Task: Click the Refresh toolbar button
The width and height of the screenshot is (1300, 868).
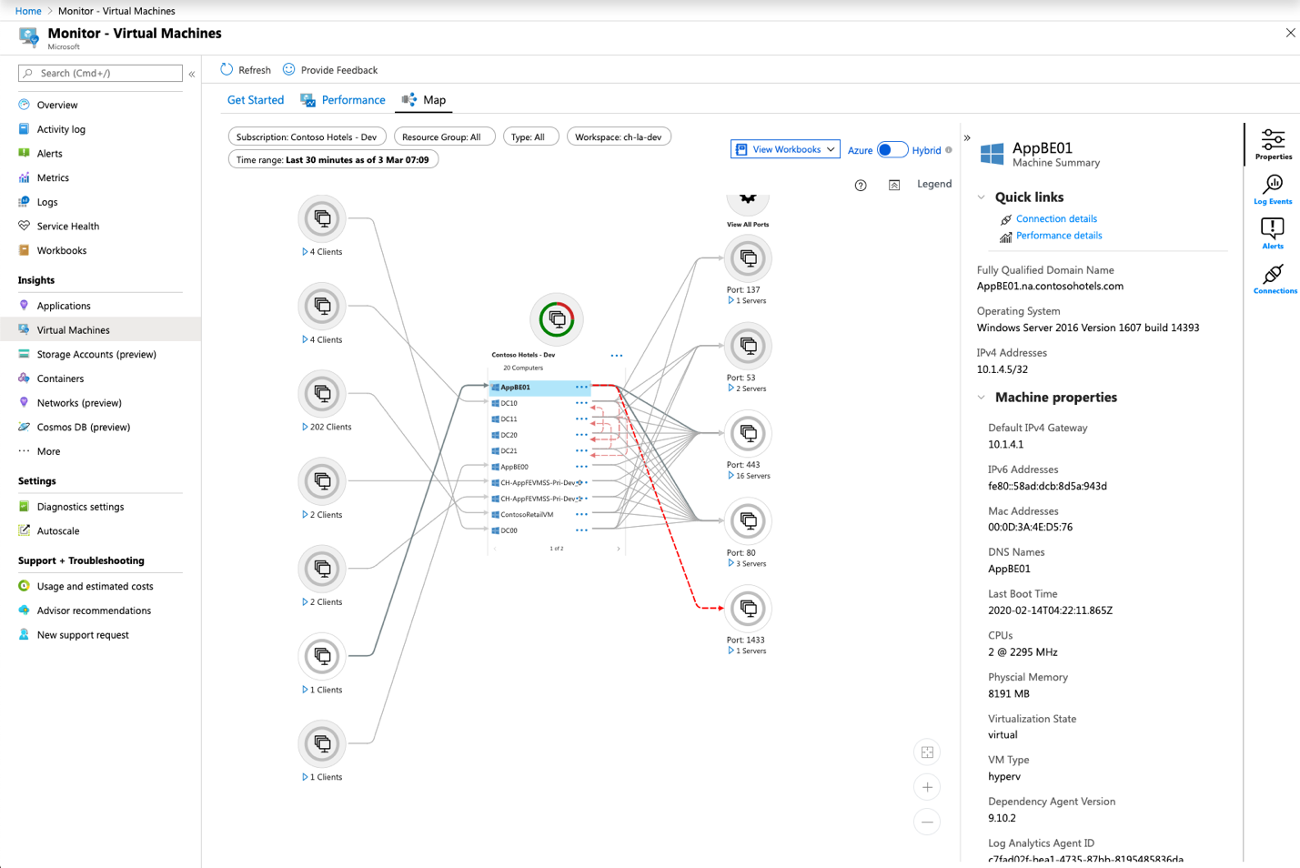Action: (246, 70)
